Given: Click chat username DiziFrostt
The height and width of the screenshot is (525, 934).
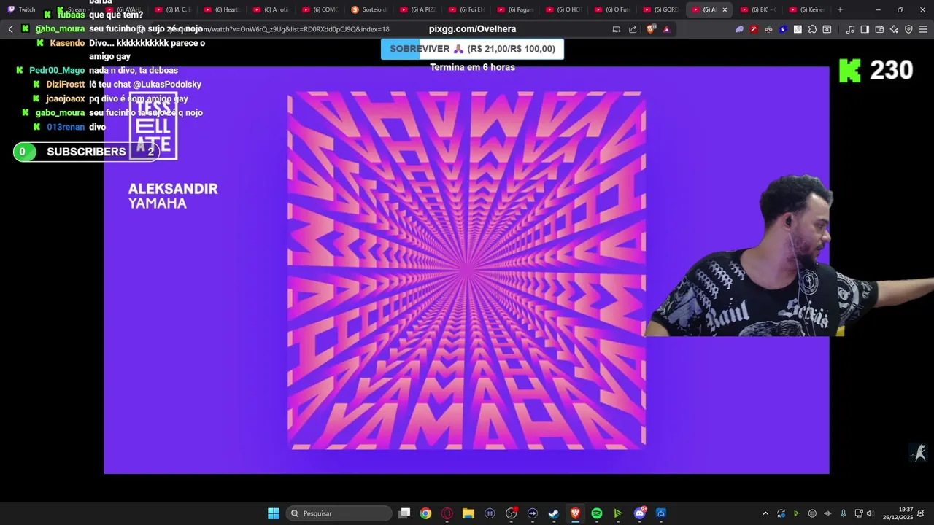Looking at the screenshot, I should (65, 84).
